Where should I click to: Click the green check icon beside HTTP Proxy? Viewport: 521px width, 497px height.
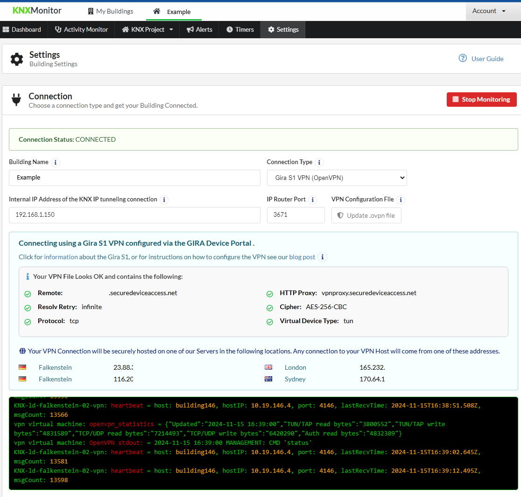pyautogui.click(x=270, y=294)
